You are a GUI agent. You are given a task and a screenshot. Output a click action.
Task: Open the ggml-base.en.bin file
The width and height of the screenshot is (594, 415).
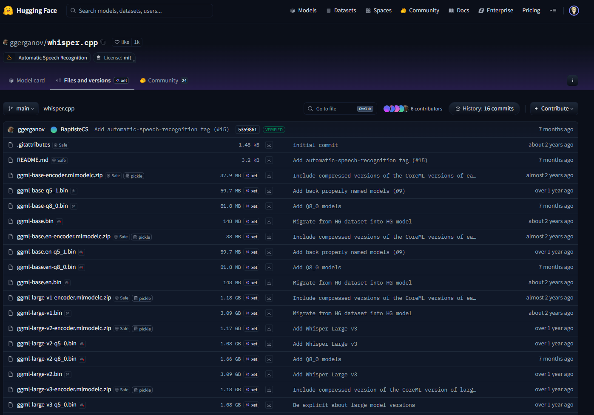[x=39, y=282]
